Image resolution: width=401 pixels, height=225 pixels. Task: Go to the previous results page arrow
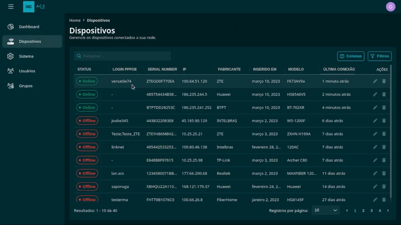pyautogui.click(x=347, y=211)
